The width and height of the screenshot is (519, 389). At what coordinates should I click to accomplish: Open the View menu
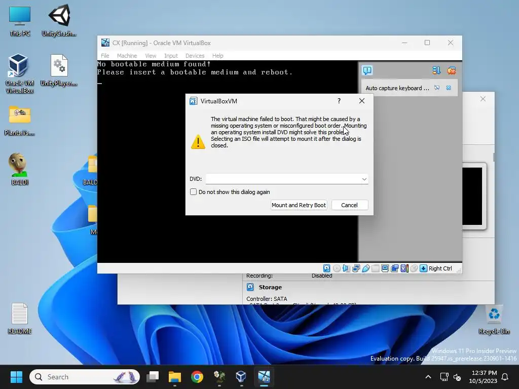coord(150,56)
